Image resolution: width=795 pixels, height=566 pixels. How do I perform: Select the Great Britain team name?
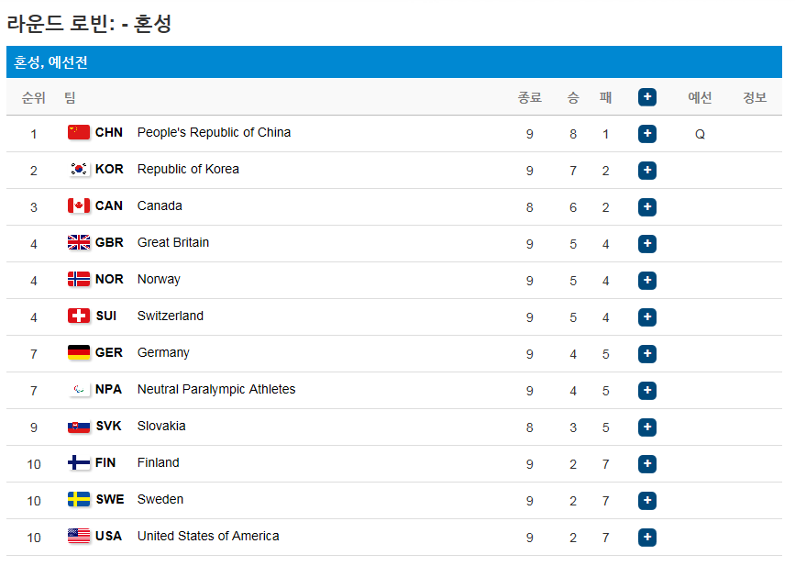173,242
